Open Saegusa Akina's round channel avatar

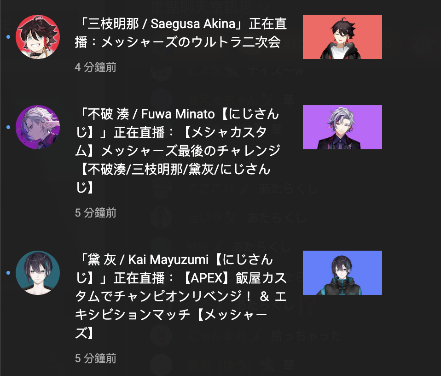pos(38,37)
